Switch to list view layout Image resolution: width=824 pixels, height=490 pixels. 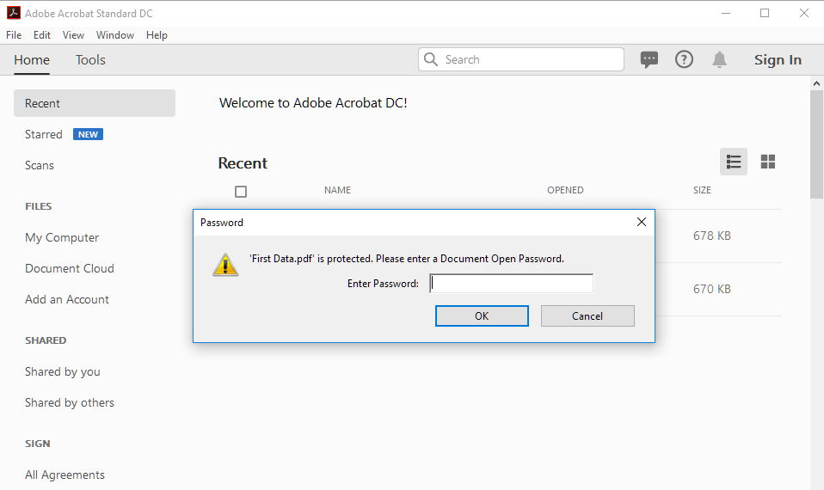pos(734,162)
